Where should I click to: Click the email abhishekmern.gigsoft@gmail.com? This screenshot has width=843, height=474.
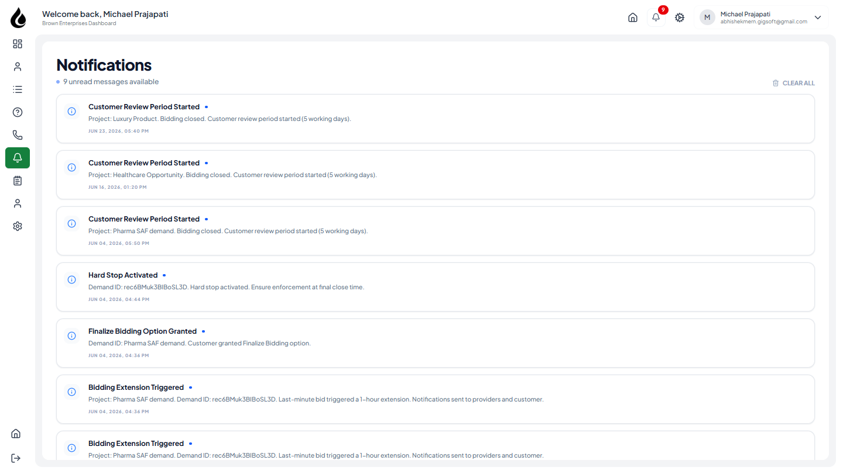(x=764, y=22)
